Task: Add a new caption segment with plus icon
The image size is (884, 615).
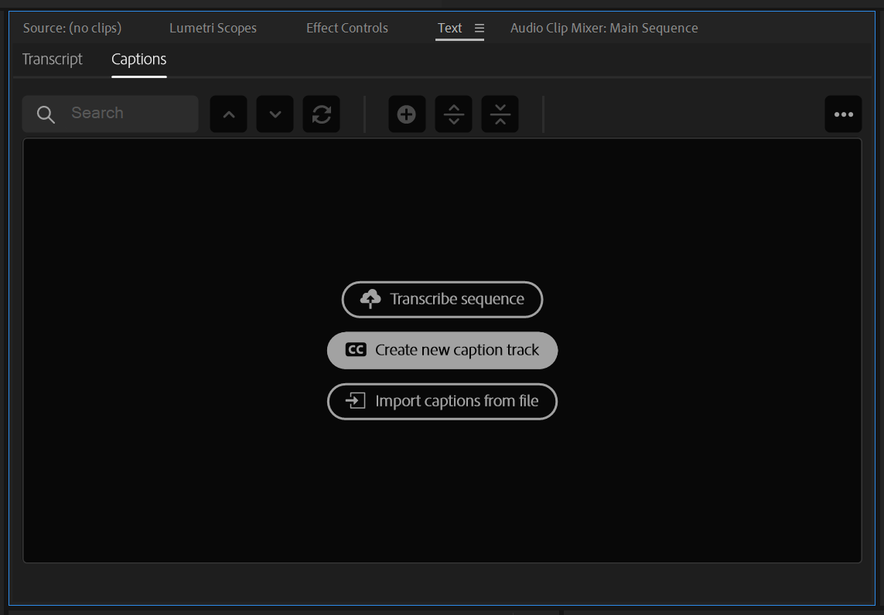Action: click(x=407, y=114)
